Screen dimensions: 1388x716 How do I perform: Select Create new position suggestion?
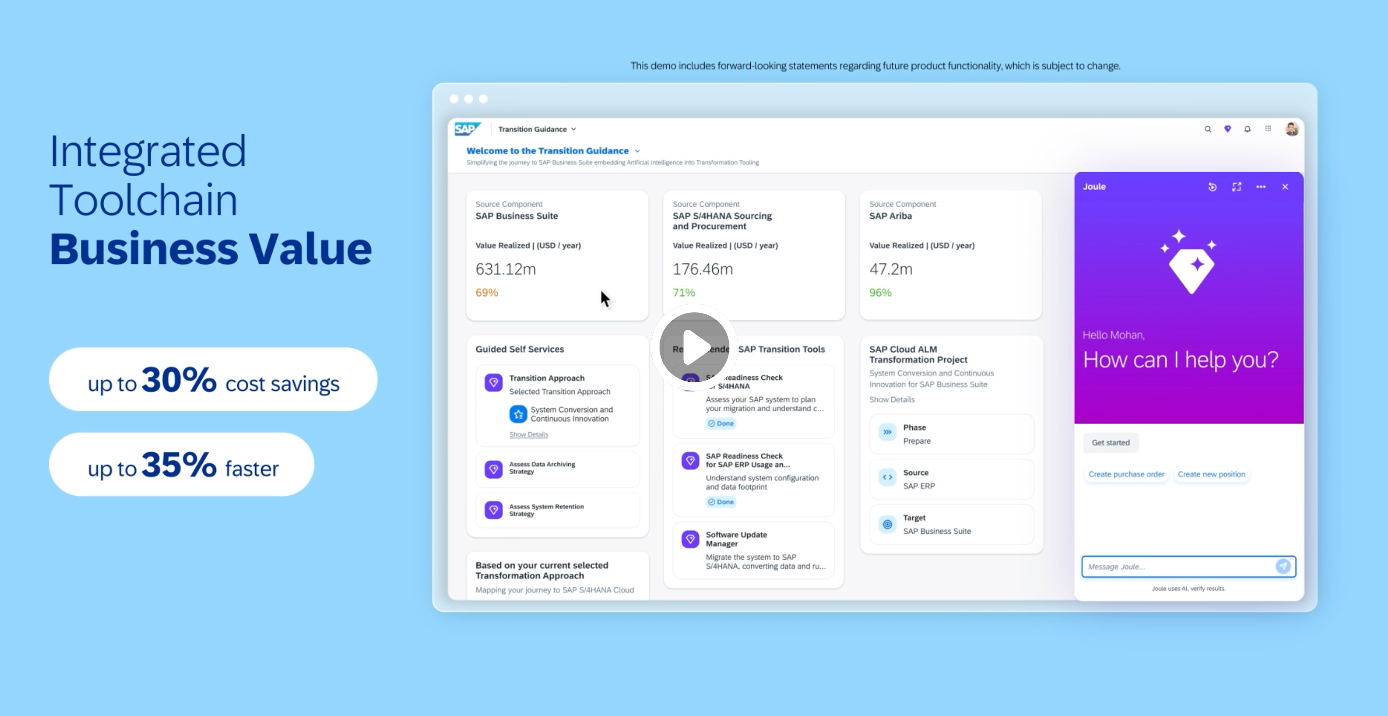point(1210,474)
